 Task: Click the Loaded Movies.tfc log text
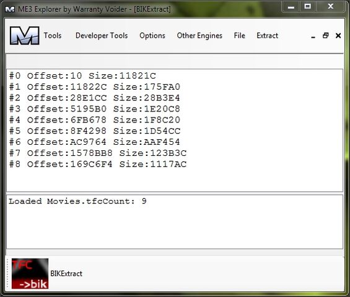coord(77,201)
